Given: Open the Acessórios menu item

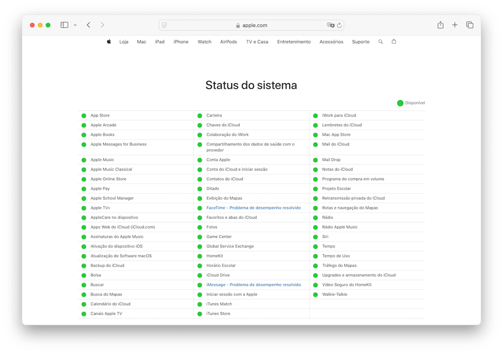Looking at the screenshot, I should click(331, 42).
